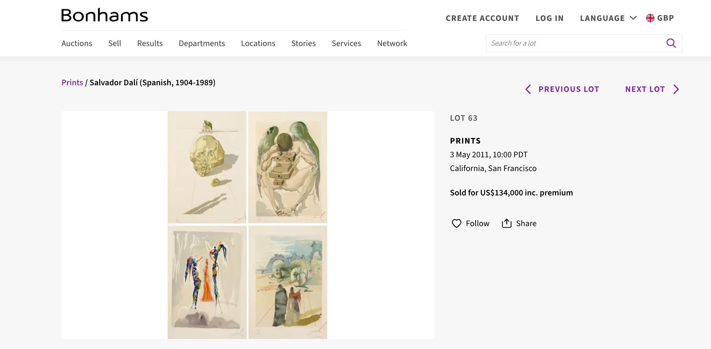This screenshot has width=711, height=349.
Task: Click the Create Account link
Action: pyautogui.click(x=482, y=18)
